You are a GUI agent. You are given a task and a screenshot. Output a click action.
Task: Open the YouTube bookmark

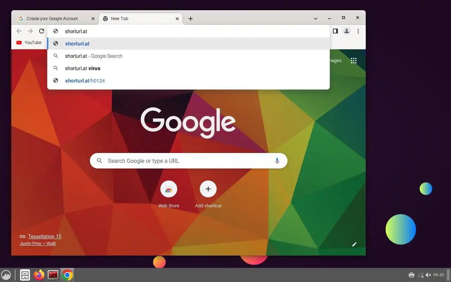click(x=29, y=43)
